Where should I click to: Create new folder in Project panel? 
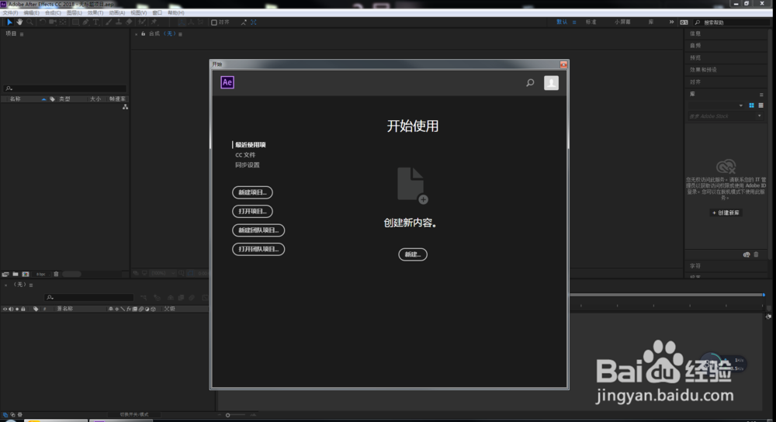(16, 274)
